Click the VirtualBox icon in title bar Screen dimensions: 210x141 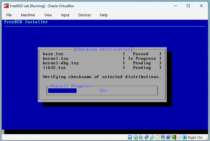[x=6, y=6]
